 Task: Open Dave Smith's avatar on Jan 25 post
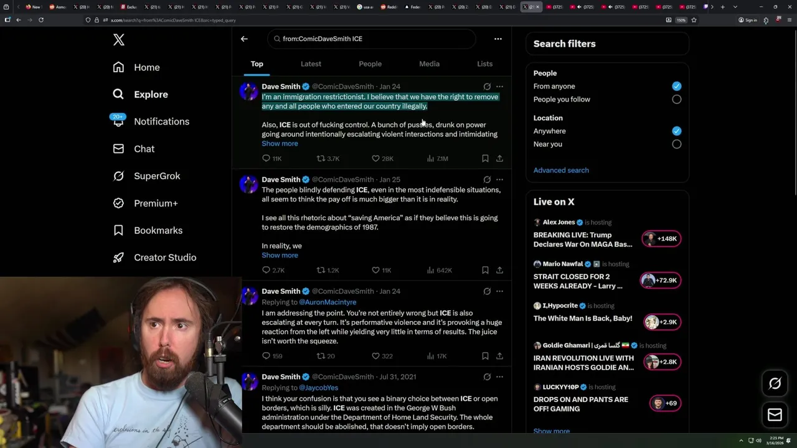(248, 184)
